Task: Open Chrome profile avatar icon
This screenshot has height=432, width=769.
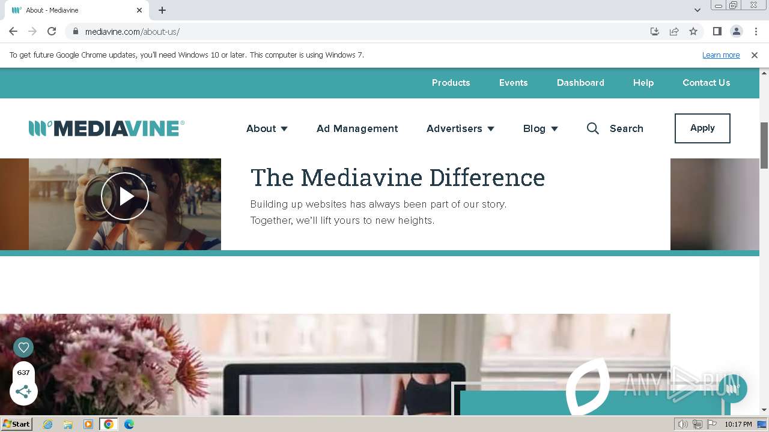Action: pos(736,31)
